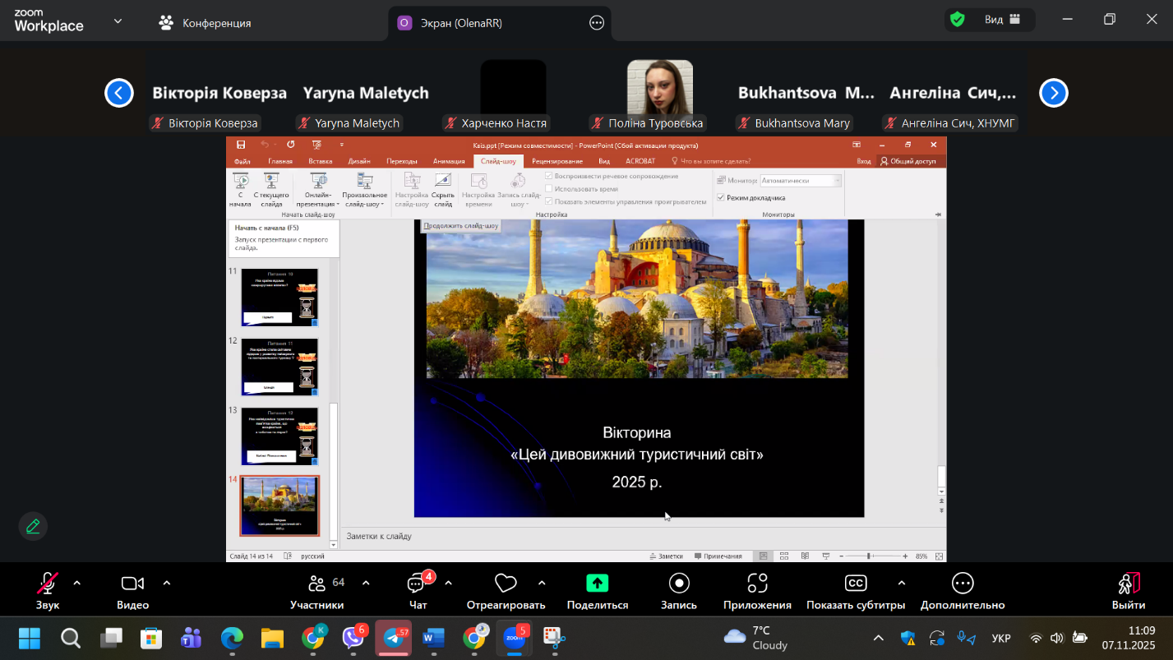Open the Apps panel in Zoom
Viewport: 1173px width, 660px height.
click(x=757, y=584)
